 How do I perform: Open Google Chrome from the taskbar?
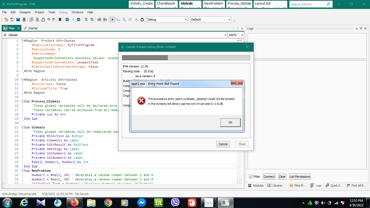(x=108, y=203)
